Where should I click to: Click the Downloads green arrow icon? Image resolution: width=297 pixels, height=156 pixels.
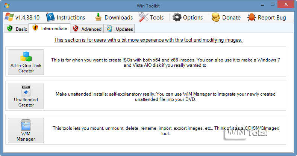coord(98,17)
